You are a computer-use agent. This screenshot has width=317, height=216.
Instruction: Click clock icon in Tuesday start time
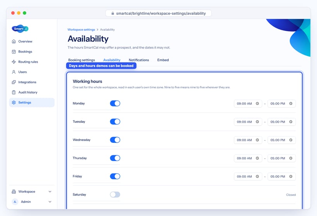(257, 122)
